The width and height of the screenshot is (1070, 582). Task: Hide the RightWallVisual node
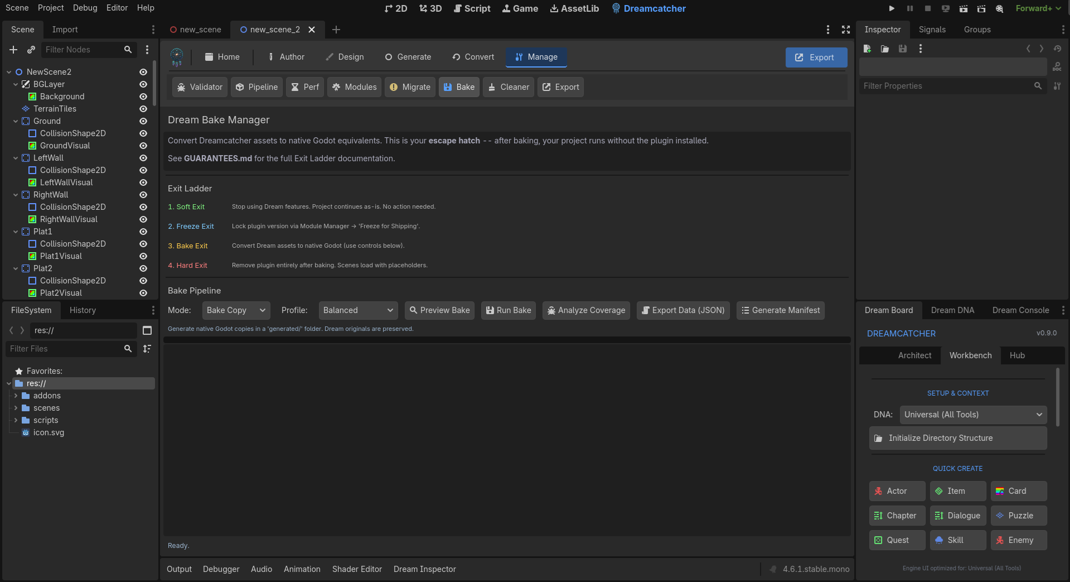coord(143,219)
